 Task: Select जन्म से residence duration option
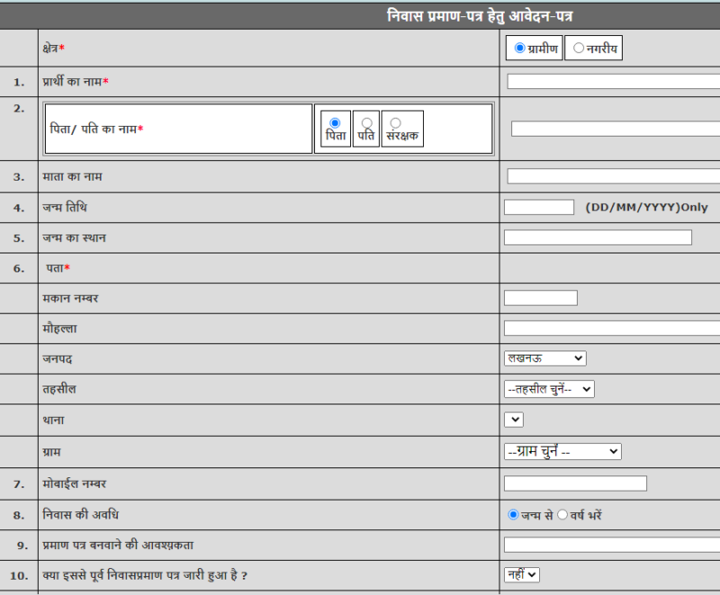click(x=513, y=515)
